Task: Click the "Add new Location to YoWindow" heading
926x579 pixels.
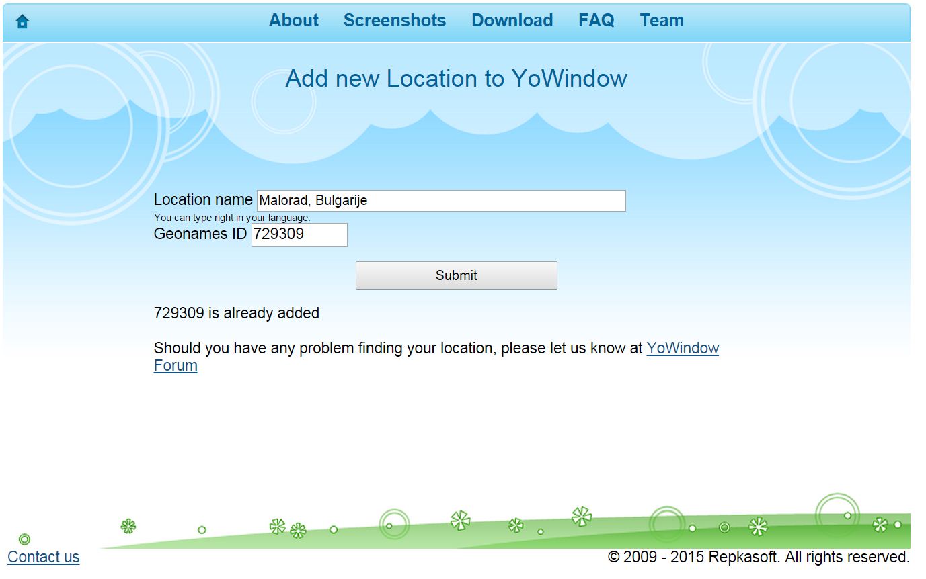Action: coord(456,79)
